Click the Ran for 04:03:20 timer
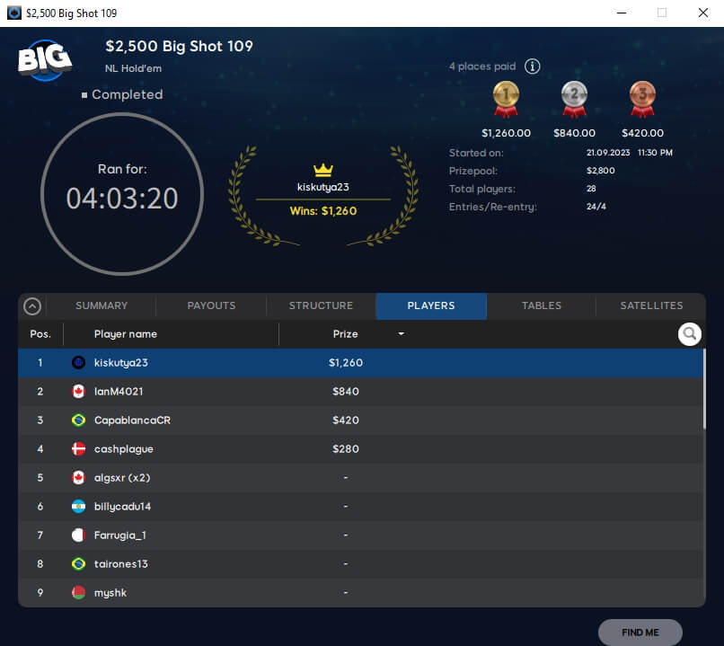This screenshot has height=646, width=724. coord(122,194)
